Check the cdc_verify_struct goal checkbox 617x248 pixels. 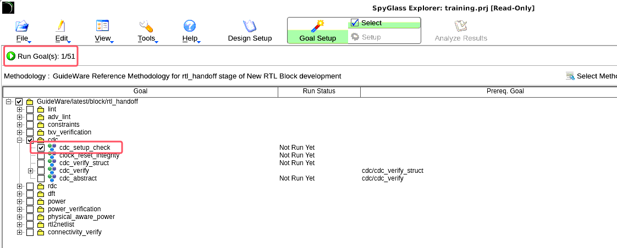(x=41, y=163)
